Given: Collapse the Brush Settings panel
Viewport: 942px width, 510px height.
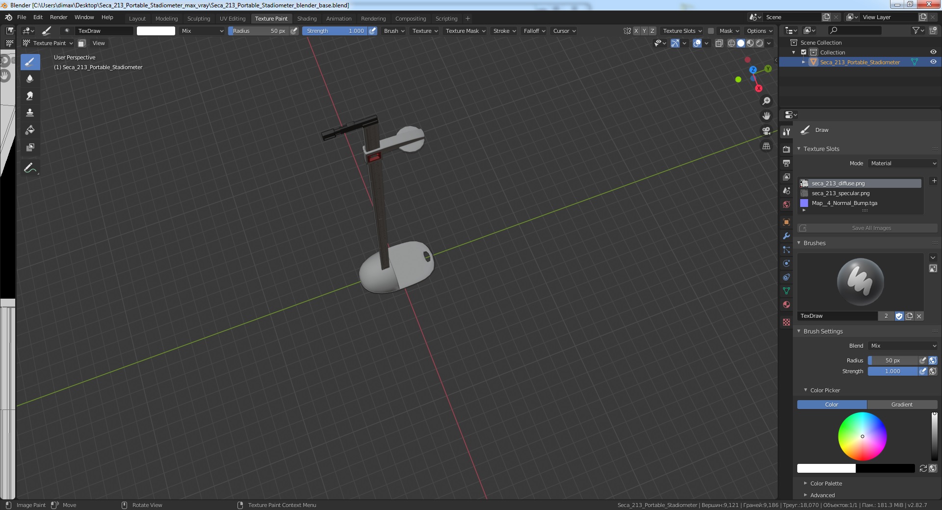Looking at the screenshot, I should 823,331.
